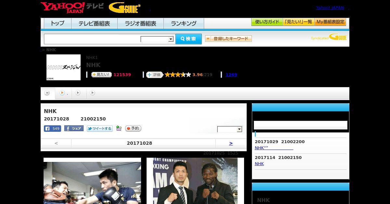The width and height of the screenshot is (390, 204).
Task: Select the 20171029 21002200 schedule entry
Action: pos(280,142)
